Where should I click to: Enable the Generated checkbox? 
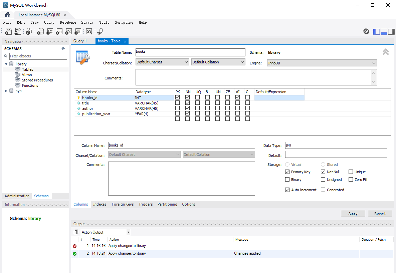coord(323,190)
